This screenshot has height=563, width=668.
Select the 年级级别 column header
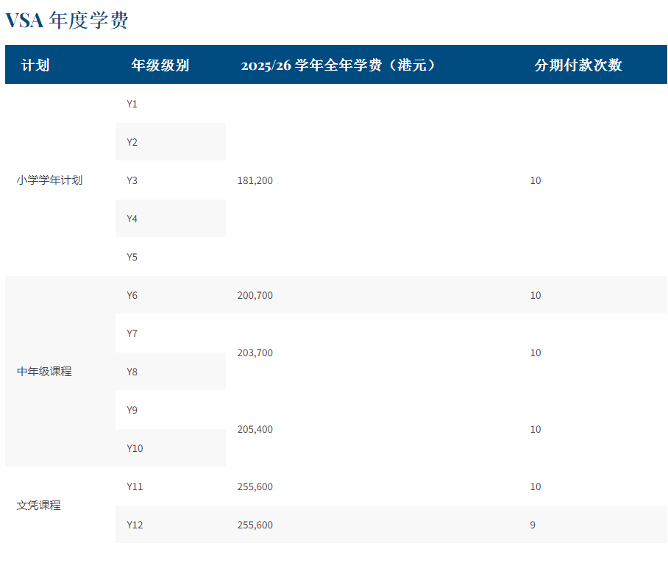pos(160,65)
